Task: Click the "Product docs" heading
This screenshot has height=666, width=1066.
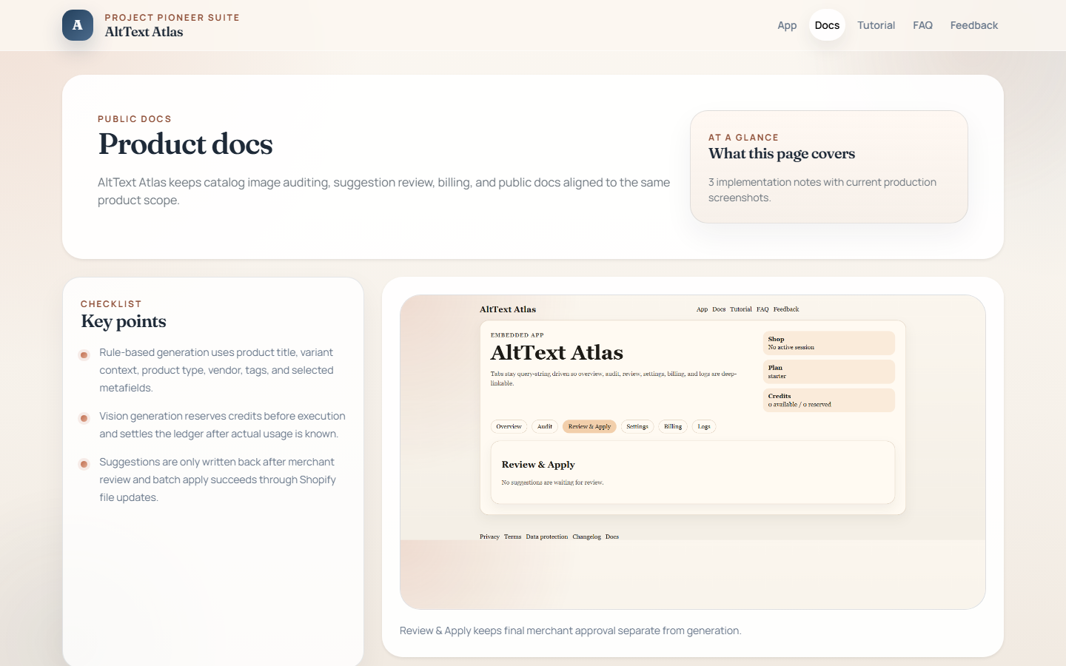Action: coord(186,144)
